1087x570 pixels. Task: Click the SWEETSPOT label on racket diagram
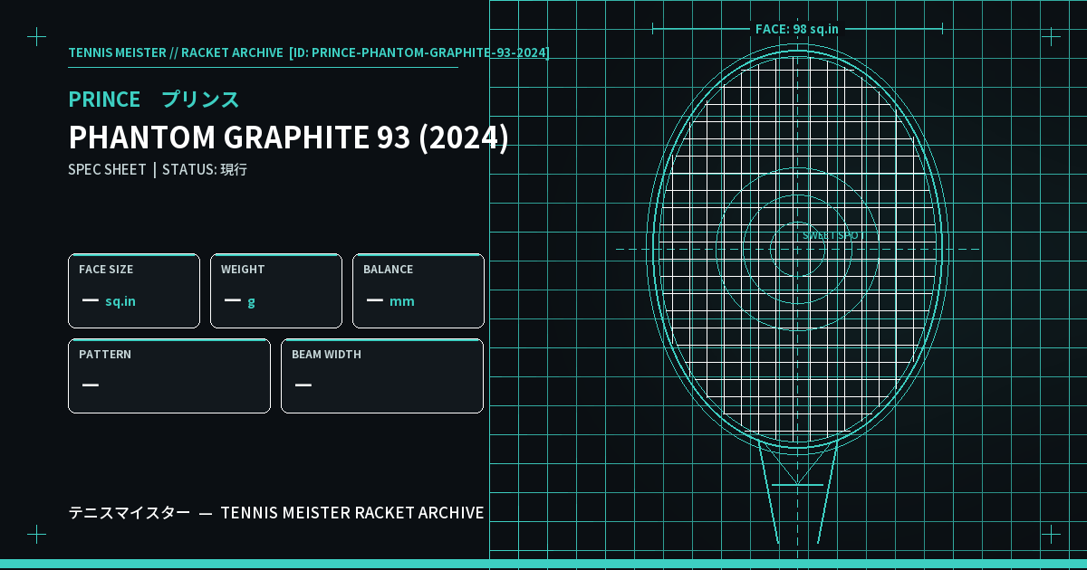[x=833, y=235]
